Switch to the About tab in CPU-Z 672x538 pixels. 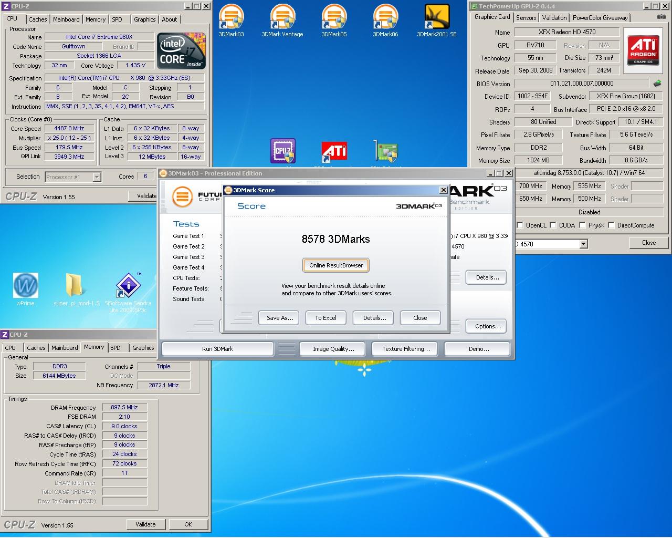[x=169, y=19]
